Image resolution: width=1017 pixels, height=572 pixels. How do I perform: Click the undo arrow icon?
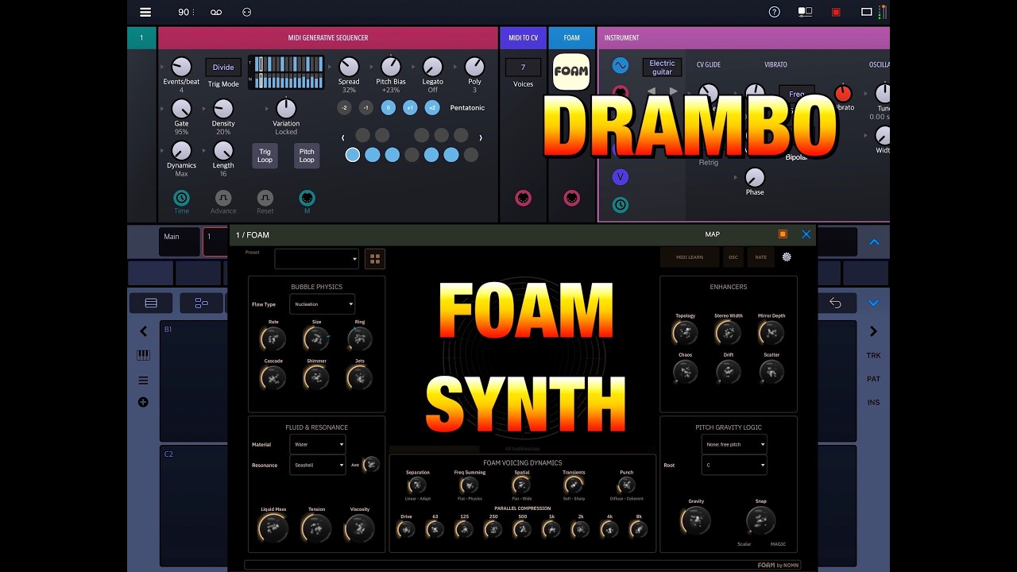835,303
